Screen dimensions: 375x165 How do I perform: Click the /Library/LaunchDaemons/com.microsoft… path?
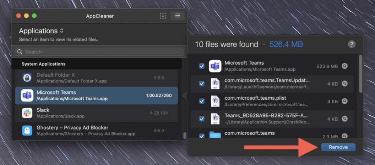[267, 87]
